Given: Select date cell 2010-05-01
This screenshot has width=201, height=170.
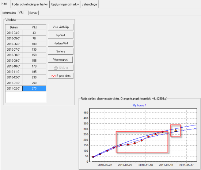Looking at the screenshot, I should (14, 38).
